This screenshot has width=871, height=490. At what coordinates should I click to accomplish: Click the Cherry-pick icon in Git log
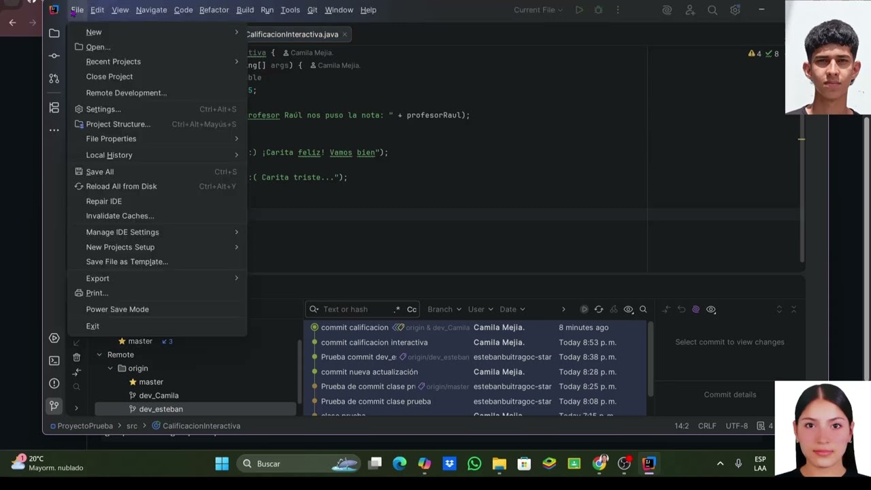pos(614,309)
